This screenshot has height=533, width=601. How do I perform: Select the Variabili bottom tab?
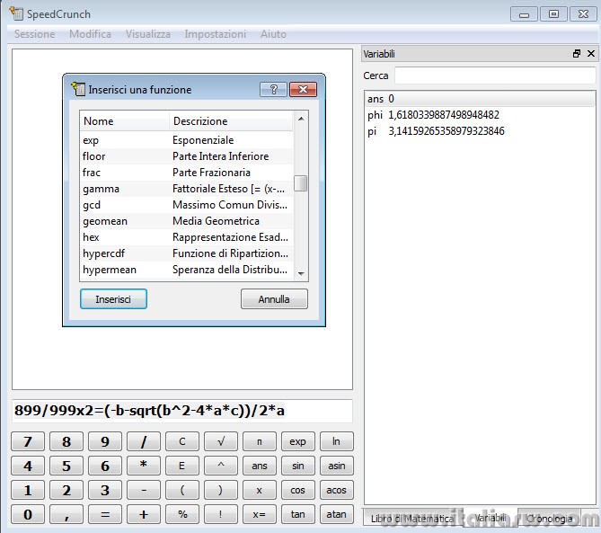[x=490, y=518]
